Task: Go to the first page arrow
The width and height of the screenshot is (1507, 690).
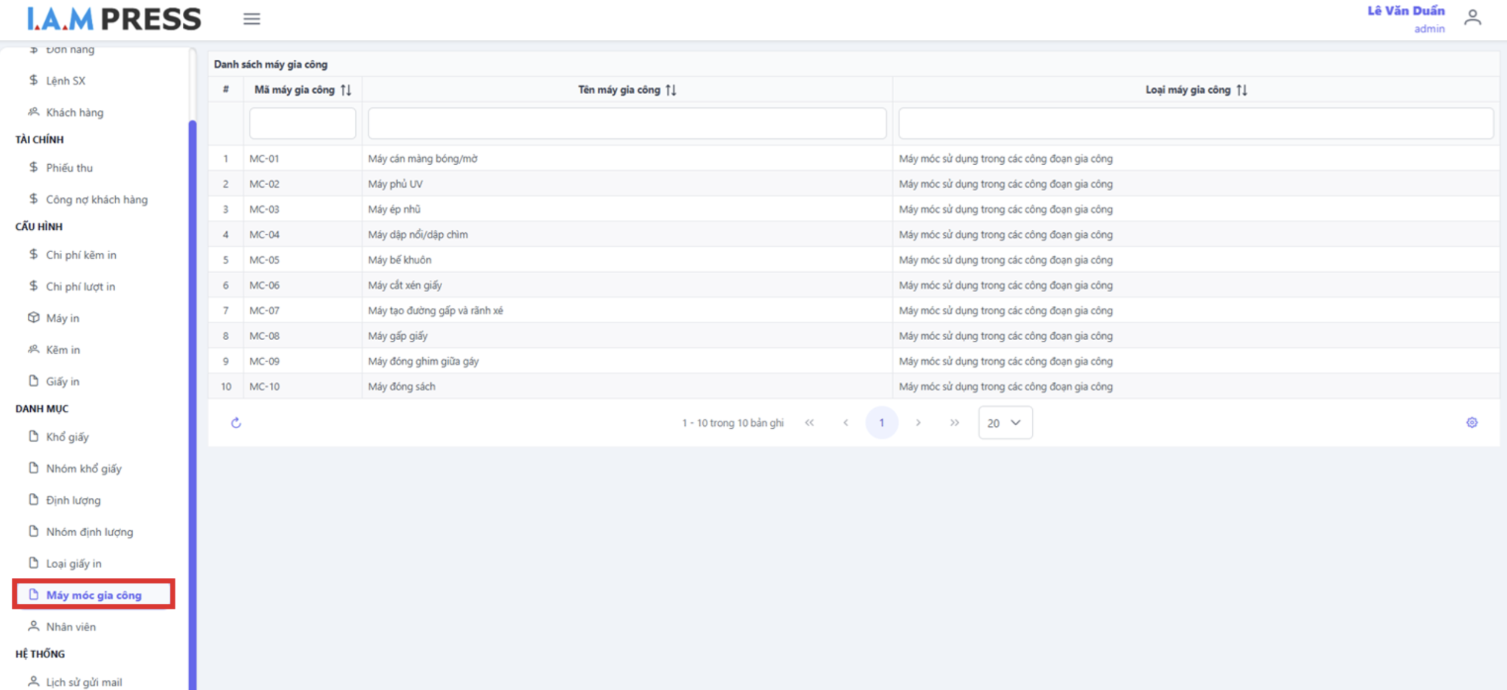Action: coord(809,423)
